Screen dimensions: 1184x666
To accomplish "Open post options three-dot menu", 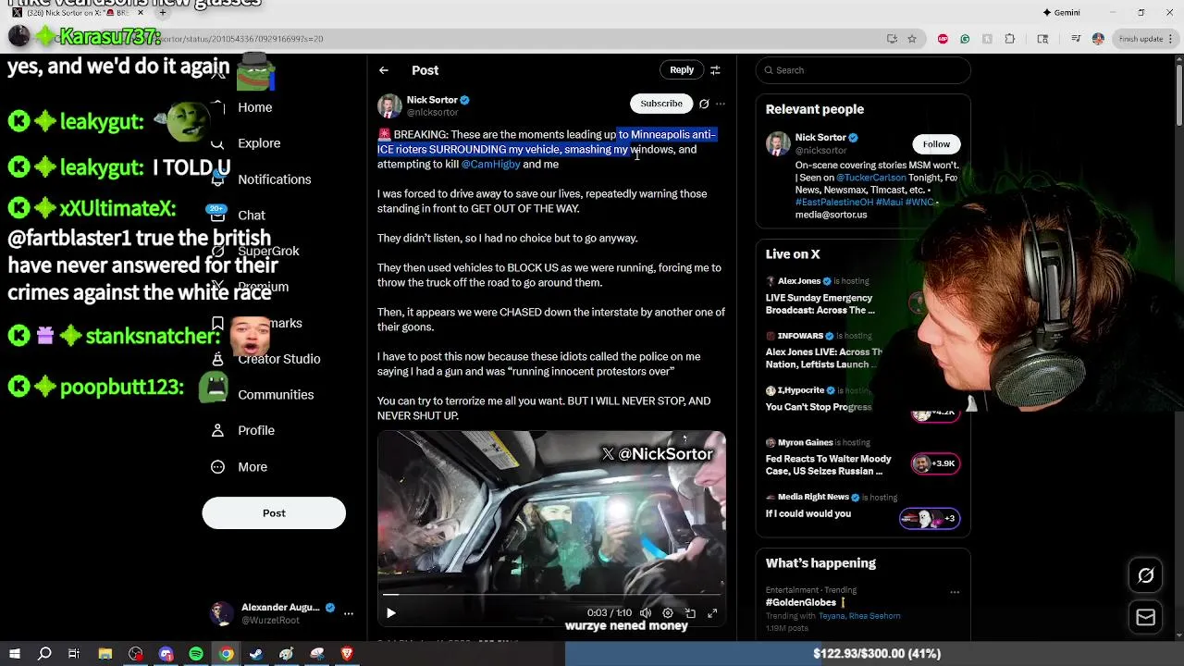I will pos(721,104).
